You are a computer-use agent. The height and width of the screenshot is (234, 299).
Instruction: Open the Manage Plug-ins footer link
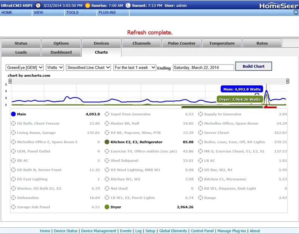pyautogui.click(x=232, y=231)
